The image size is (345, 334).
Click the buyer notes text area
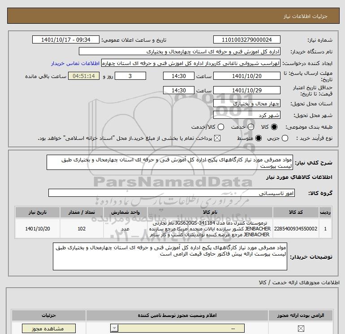coord(170,256)
